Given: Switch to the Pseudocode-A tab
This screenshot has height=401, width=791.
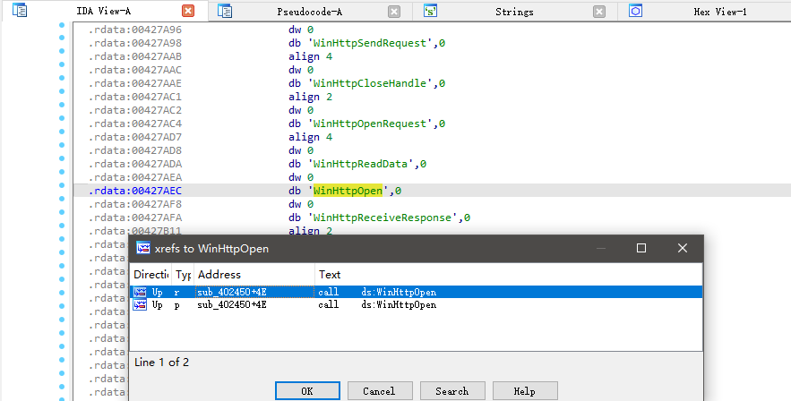Looking at the screenshot, I should (309, 12).
